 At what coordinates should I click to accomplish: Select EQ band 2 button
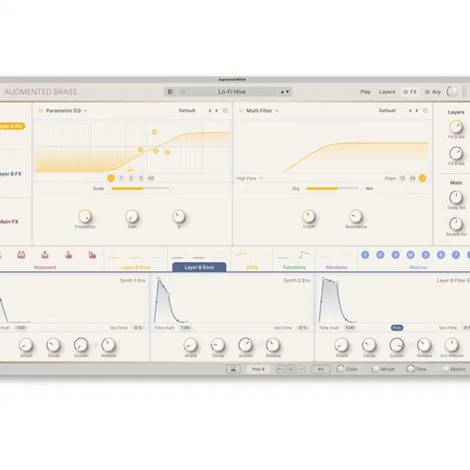[x=131, y=178]
